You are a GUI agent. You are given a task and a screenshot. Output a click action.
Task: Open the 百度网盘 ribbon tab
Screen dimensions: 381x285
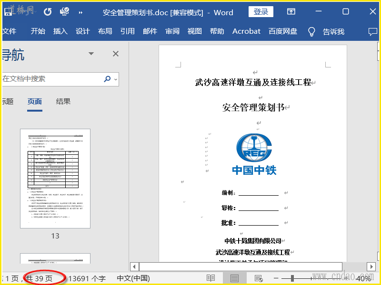(x=283, y=31)
